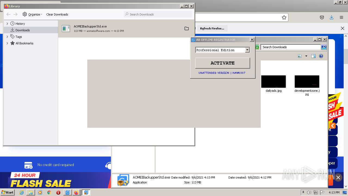The height and width of the screenshot is (196, 348).
Task: Launch Opera from the taskbar
Action: click(x=58, y=192)
